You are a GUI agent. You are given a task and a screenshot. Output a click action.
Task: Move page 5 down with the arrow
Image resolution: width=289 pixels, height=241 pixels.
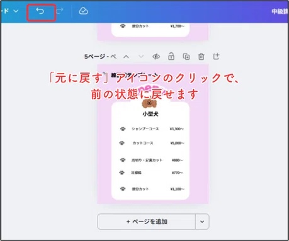click(x=141, y=57)
